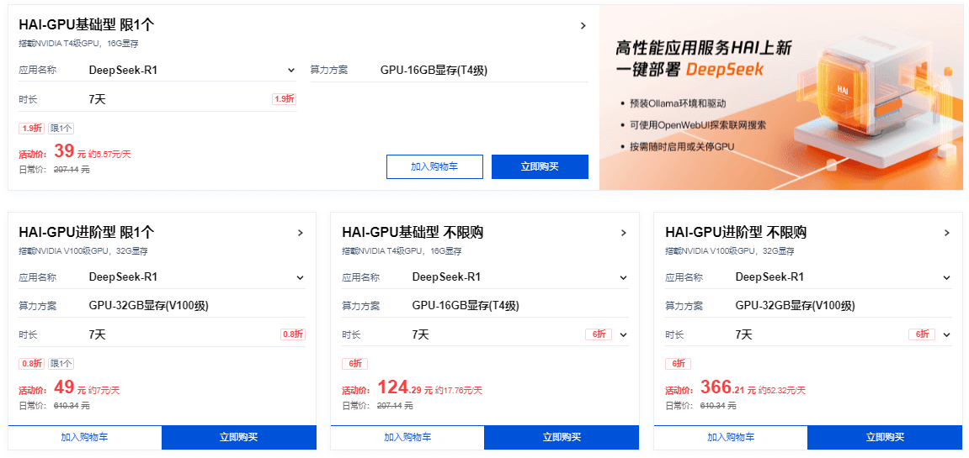Click 立即购买 for HAI-GPU进阶型 限1个

point(239,437)
